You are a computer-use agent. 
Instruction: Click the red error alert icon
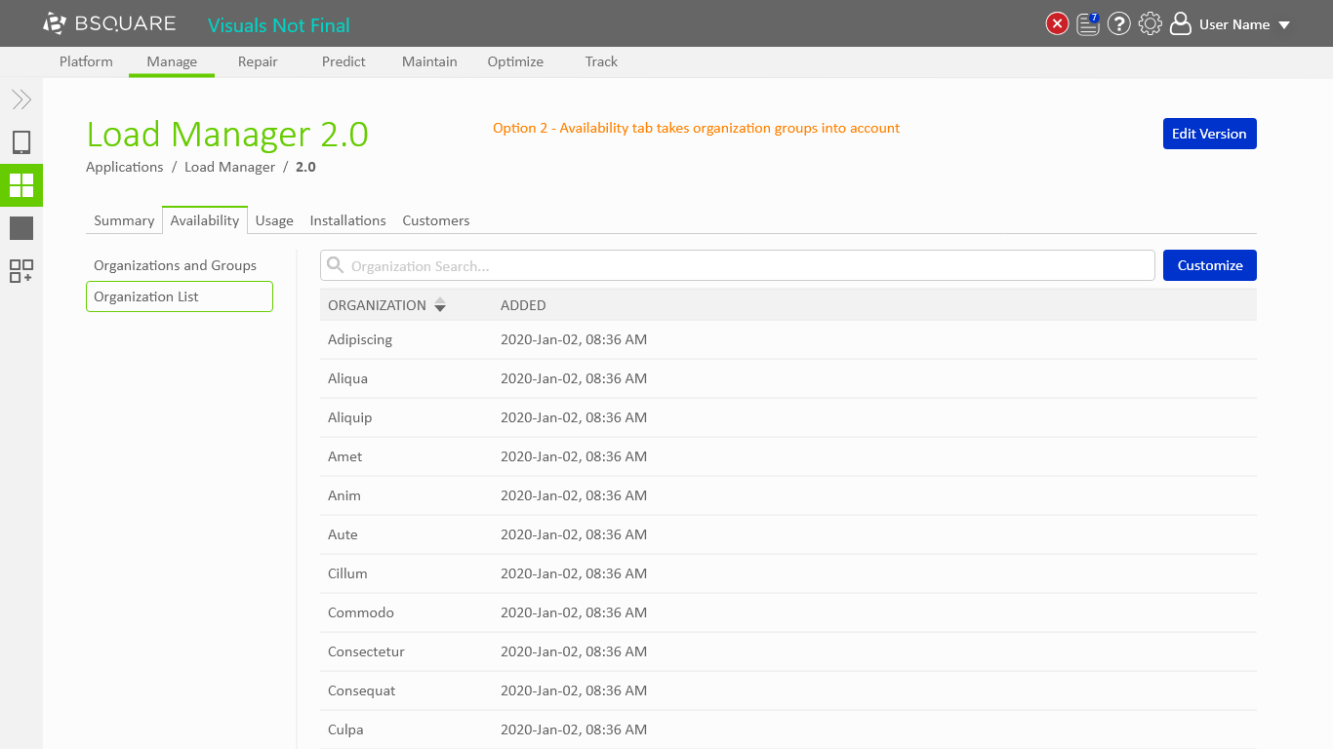1057,24
